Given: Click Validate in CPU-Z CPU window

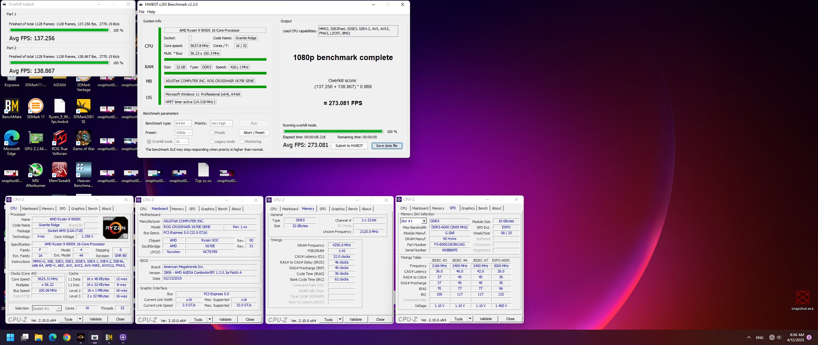Looking at the screenshot, I should 96,319.
